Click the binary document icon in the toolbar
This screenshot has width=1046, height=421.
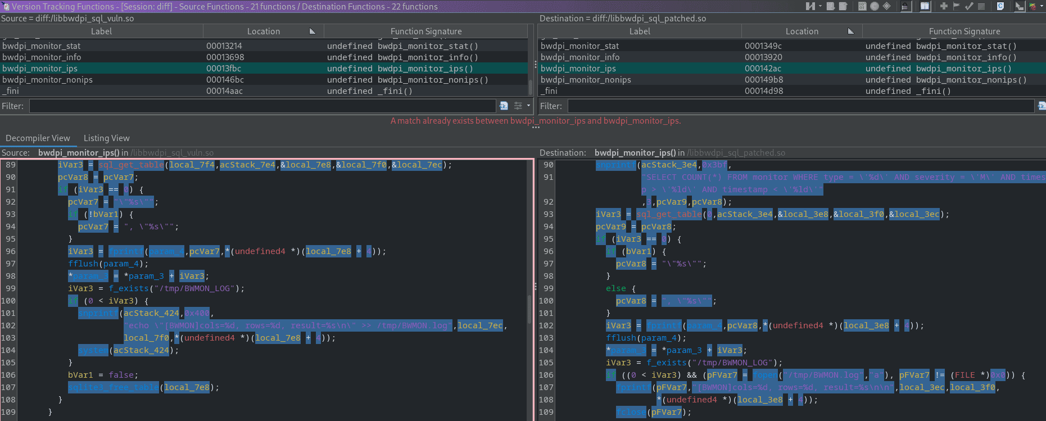862,6
